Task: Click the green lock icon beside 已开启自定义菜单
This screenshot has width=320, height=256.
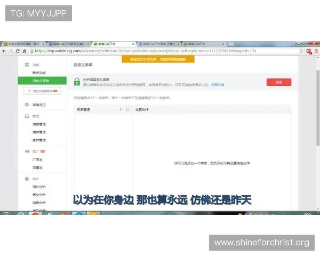Action: coord(77,82)
